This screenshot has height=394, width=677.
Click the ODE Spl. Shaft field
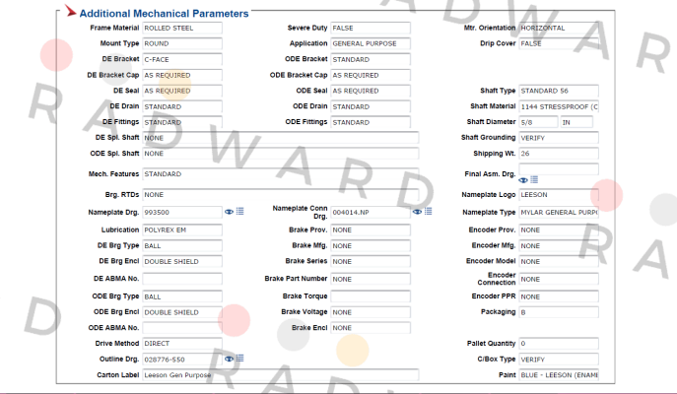click(x=281, y=154)
